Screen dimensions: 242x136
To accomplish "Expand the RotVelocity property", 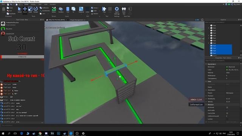I will [206, 99].
